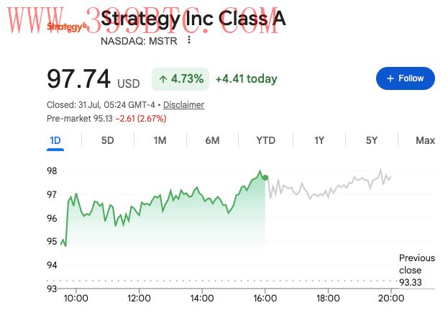
Task: Click the Previous close 93.33 label
Action: tap(417, 270)
